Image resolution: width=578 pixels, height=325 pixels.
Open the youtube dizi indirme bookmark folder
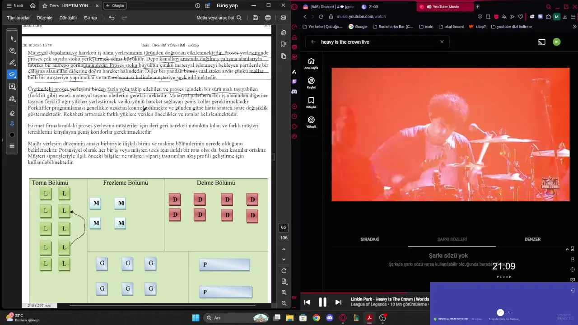pyautogui.click(x=511, y=27)
